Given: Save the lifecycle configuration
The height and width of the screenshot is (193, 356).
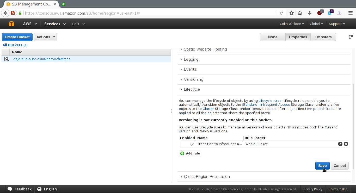Looking at the screenshot, I should click(x=322, y=166).
